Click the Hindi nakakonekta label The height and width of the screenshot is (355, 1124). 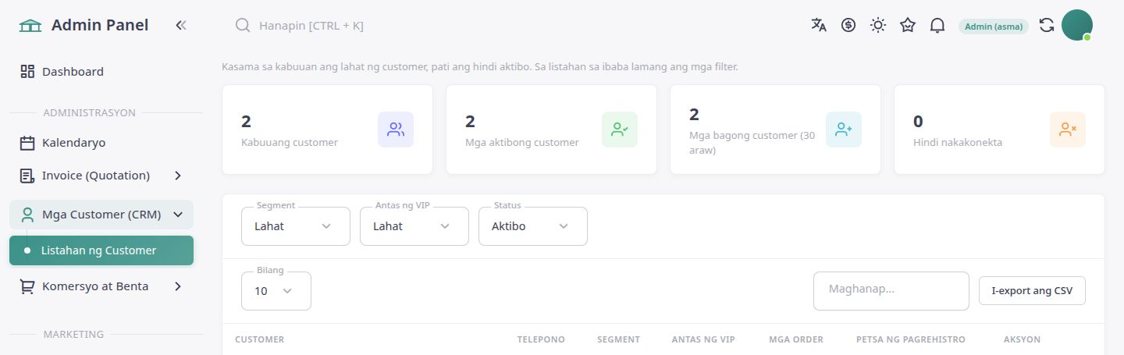(958, 143)
